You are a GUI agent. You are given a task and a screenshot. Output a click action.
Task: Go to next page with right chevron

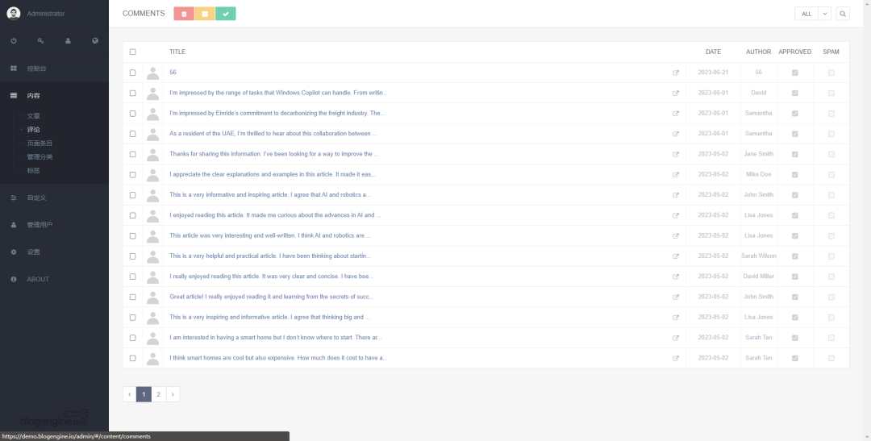(173, 394)
